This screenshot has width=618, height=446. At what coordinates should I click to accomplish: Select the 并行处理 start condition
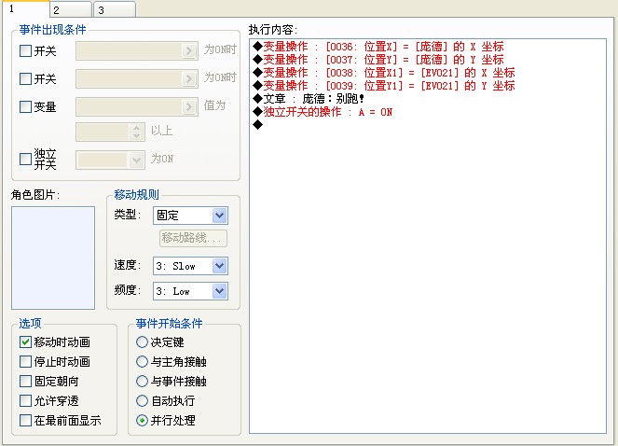[x=142, y=421]
